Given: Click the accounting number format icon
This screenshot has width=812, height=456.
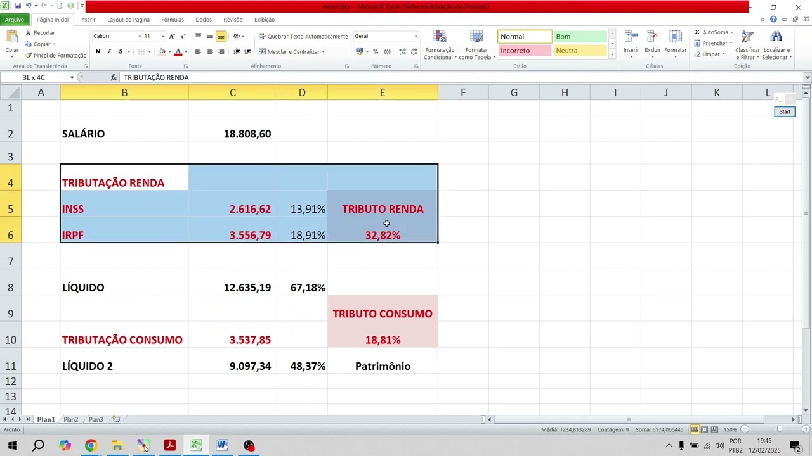Looking at the screenshot, I should [360, 51].
